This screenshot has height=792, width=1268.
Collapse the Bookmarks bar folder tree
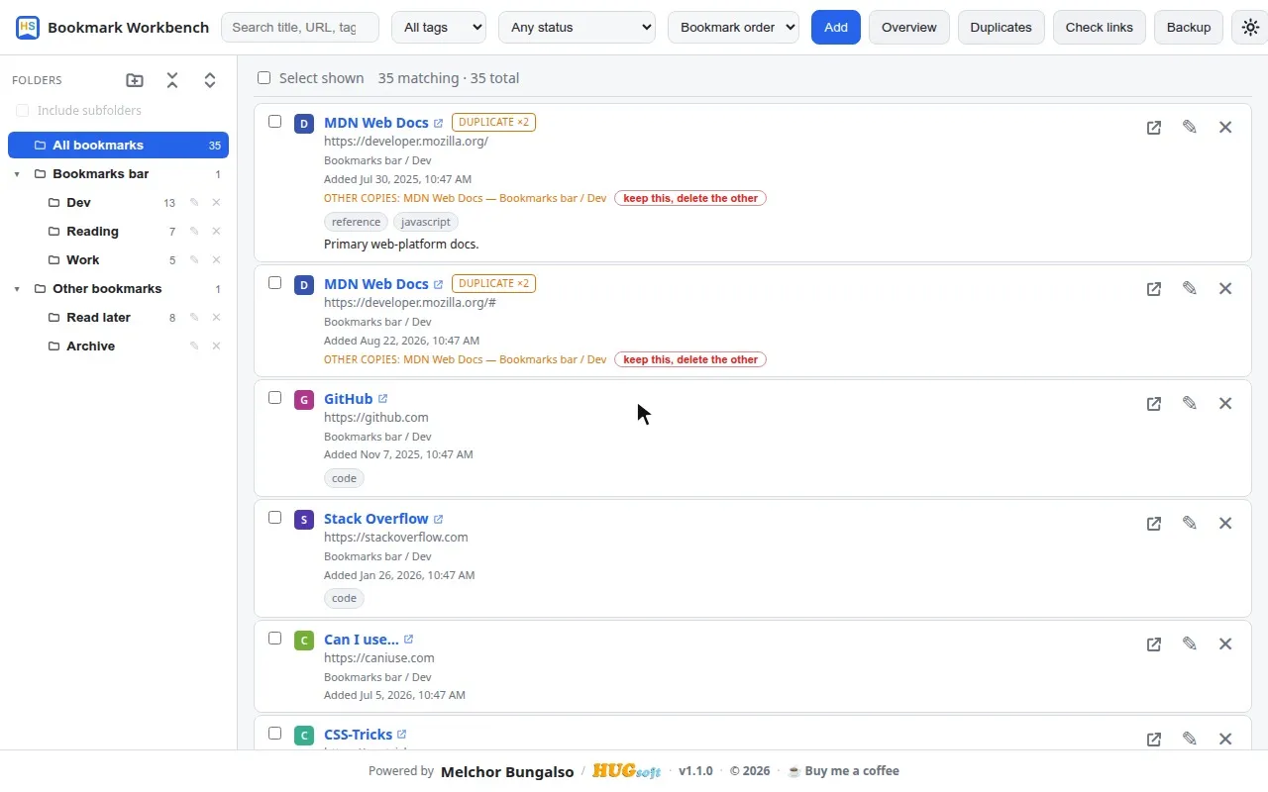point(17,174)
